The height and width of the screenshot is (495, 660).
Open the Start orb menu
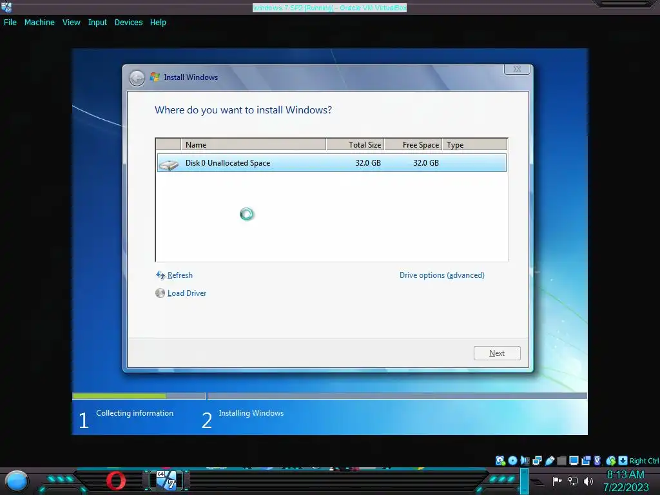[x=17, y=481]
